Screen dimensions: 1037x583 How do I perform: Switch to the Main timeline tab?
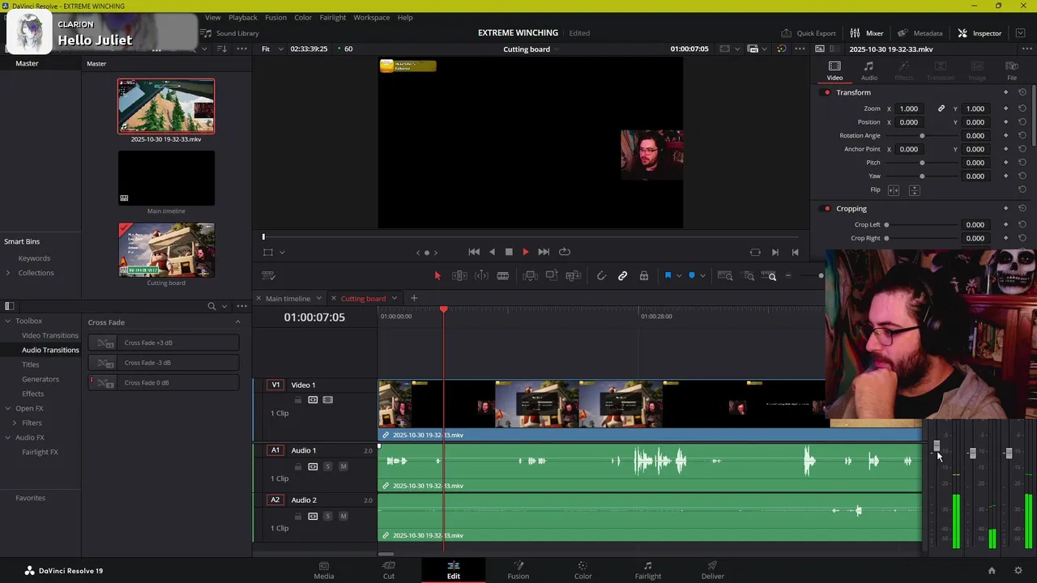288,299
